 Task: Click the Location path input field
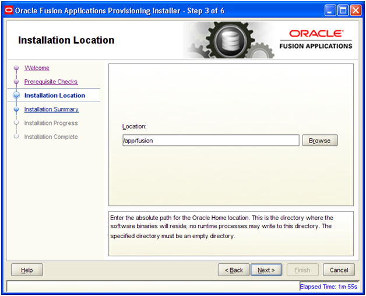click(211, 141)
